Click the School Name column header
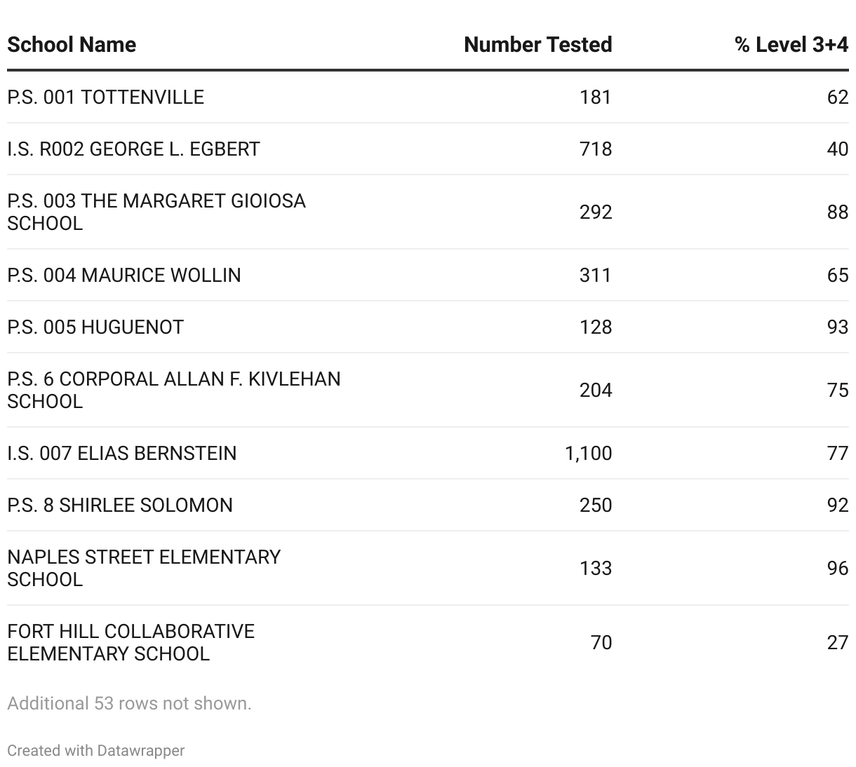 (x=72, y=45)
